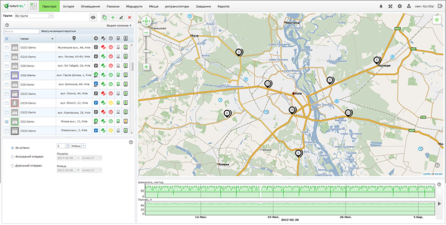Click the Фільтр search input field
446x225 pixels.
[21, 31]
